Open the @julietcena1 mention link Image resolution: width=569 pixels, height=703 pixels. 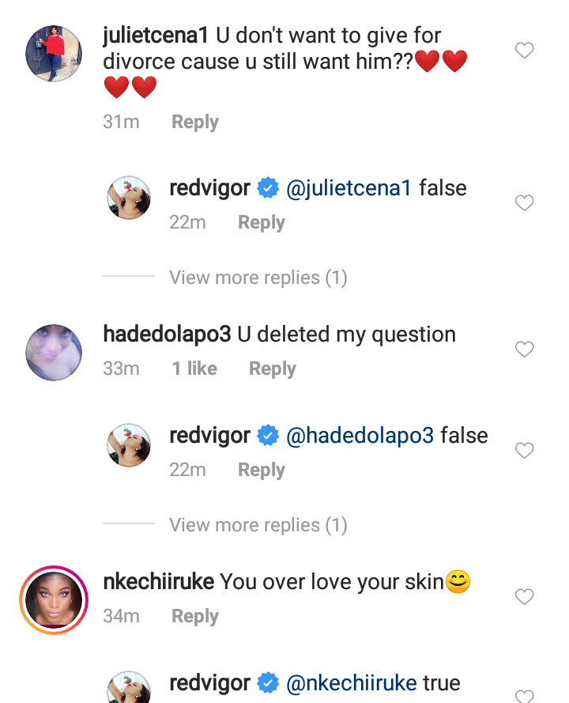(349, 188)
